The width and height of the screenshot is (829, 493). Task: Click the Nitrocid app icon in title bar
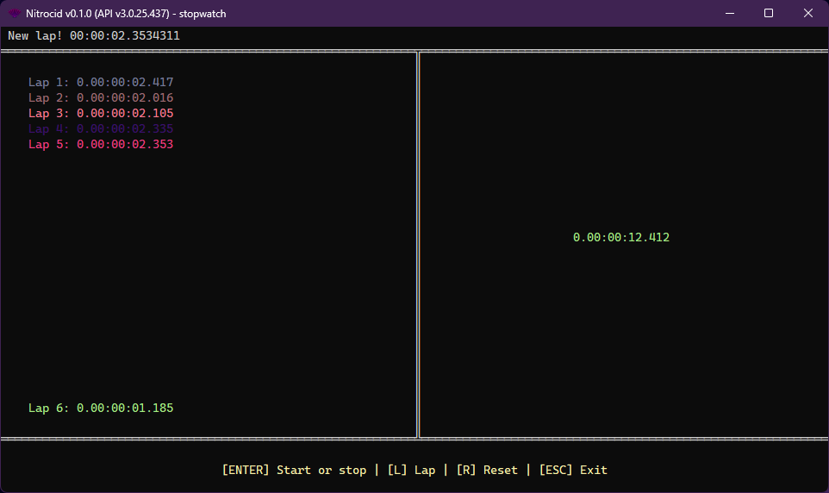(15, 13)
